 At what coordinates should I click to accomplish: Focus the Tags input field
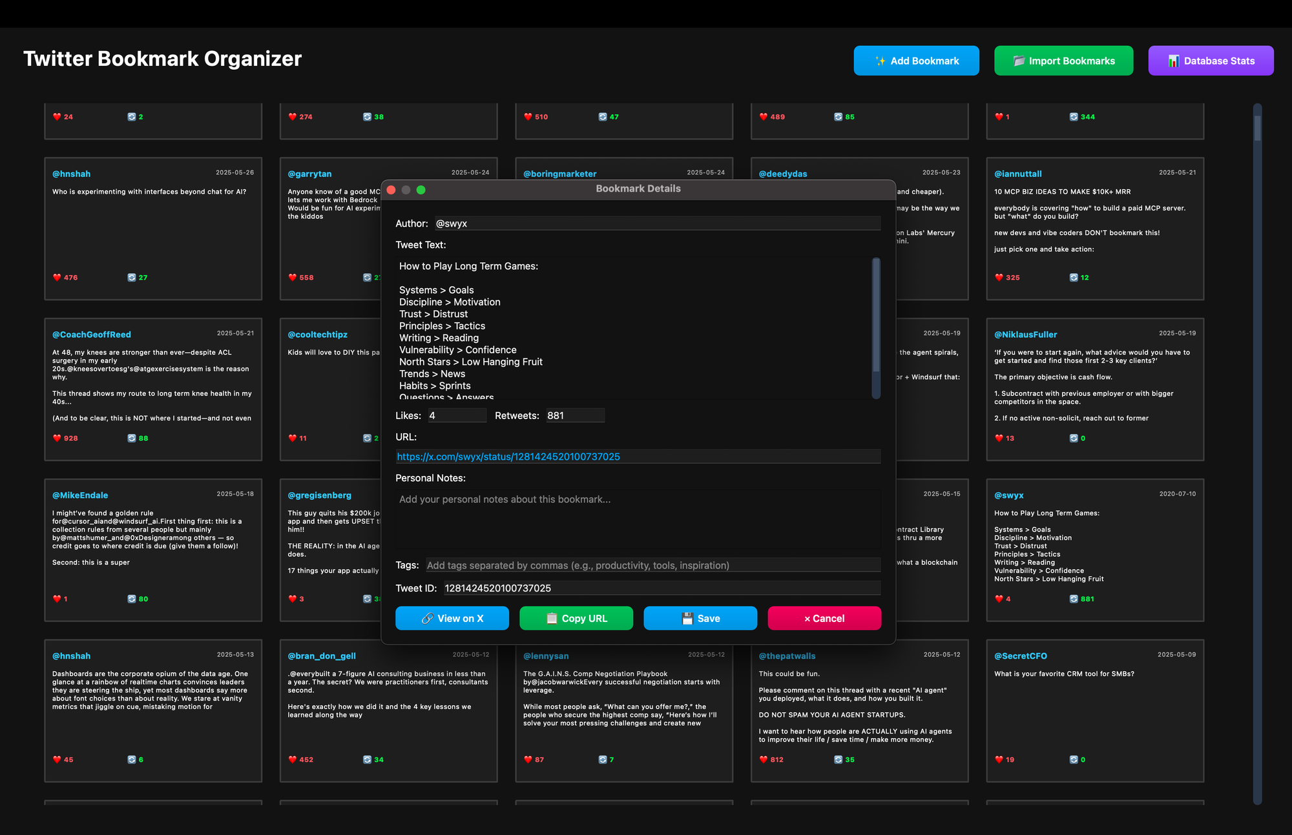coord(652,565)
